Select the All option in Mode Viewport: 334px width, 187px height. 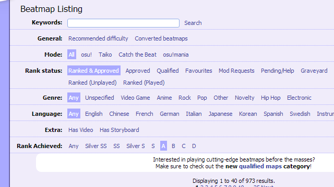coord(71,55)
